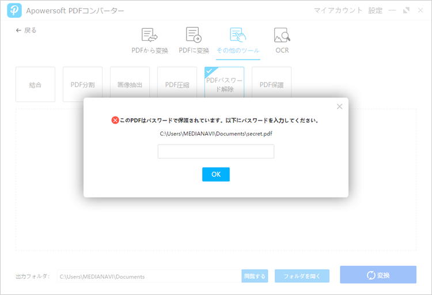Maximize the Apowersoft window
The height and width of the screenshot is (295, 432).
point(406,10)
